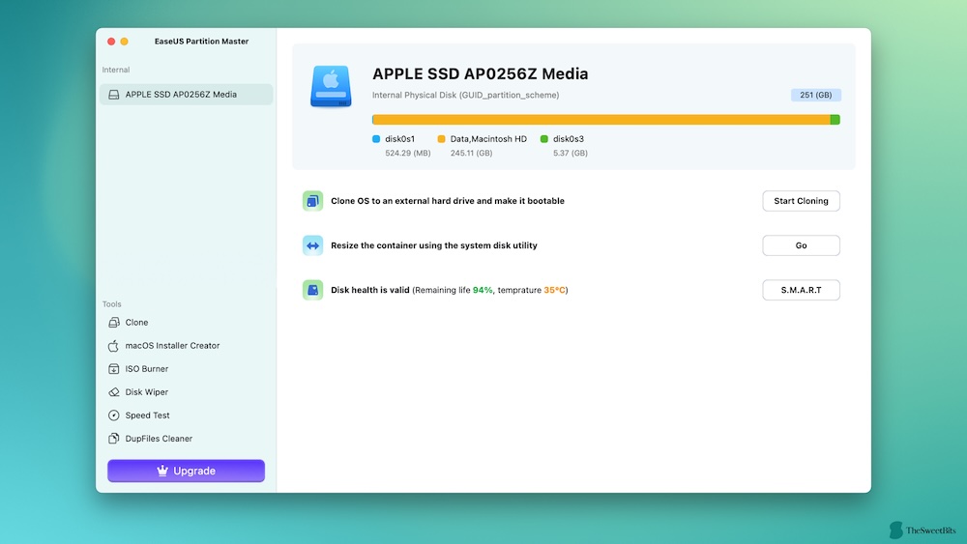Click the green disk0s3 bar segment

coord(835,120)
